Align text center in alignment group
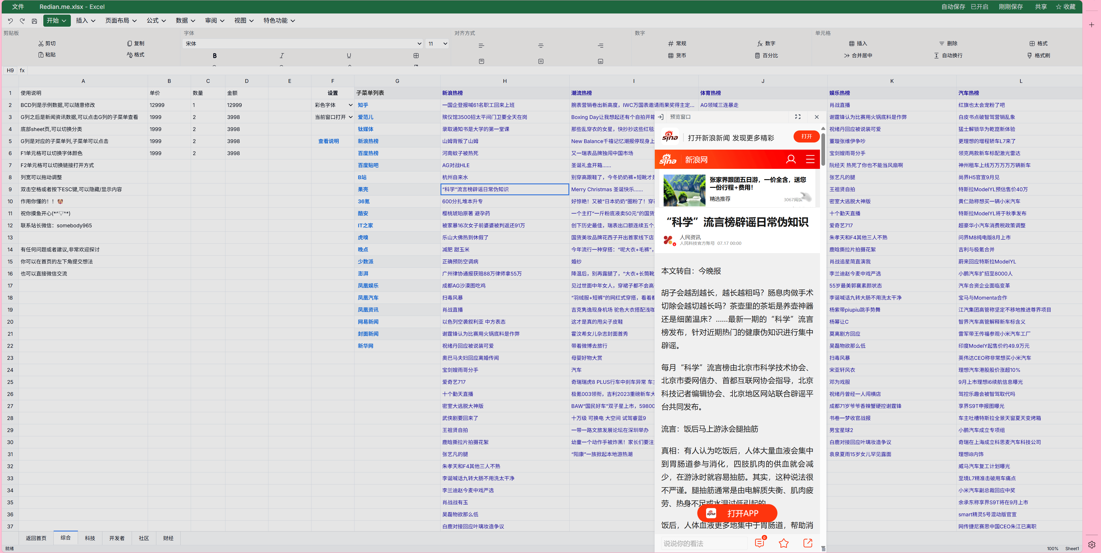The height and width of the screenshot is (553, 1101). coord(541,45)
